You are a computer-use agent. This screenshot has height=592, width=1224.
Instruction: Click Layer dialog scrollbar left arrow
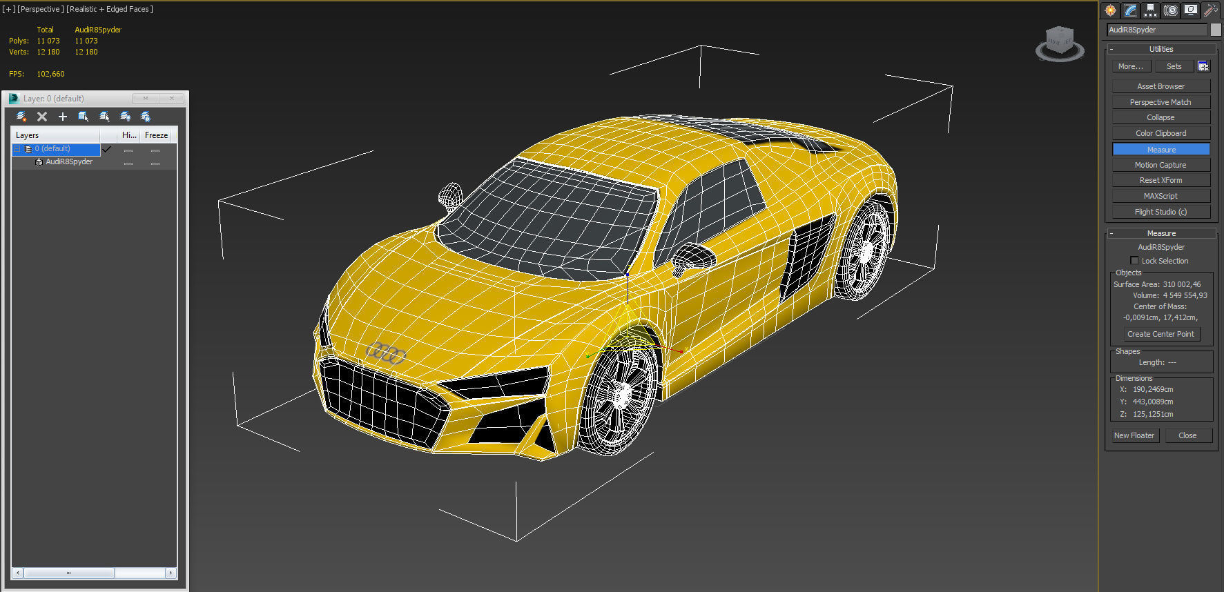(x=17, y=573)
